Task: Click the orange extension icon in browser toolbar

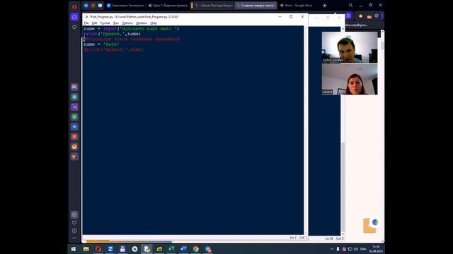Action: (360, 16)
